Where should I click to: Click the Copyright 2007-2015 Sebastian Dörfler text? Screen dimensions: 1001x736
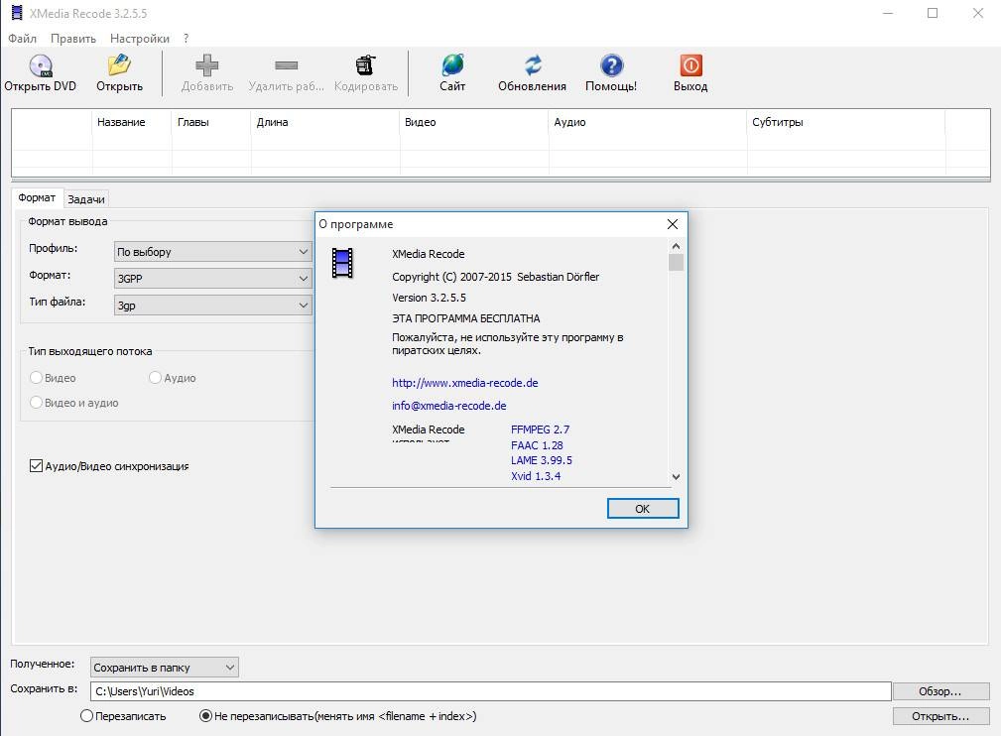(x=495, y=277)
